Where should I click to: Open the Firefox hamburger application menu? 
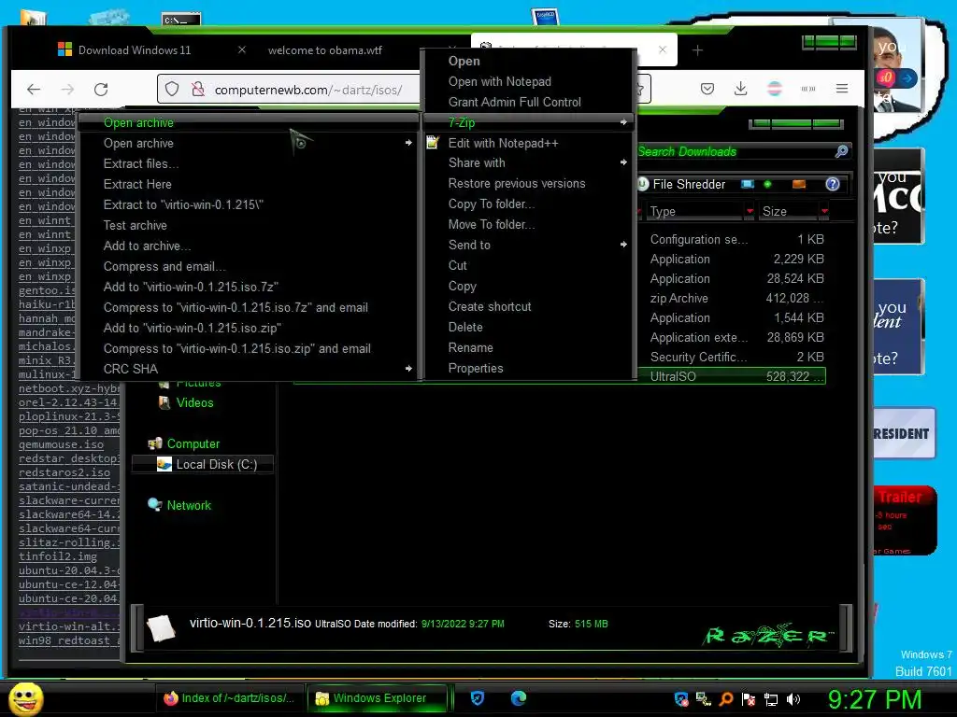pos(842,89)
